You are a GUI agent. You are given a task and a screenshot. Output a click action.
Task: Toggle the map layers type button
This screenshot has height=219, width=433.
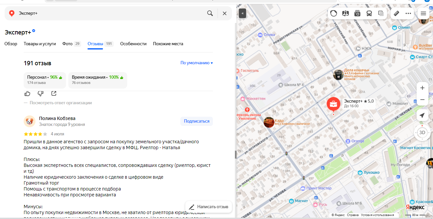381,13
